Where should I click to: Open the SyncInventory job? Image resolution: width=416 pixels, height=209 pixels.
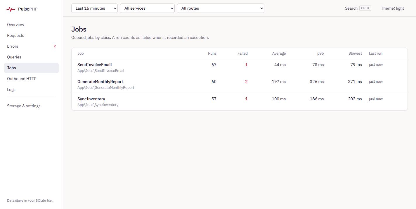[91, 99]
